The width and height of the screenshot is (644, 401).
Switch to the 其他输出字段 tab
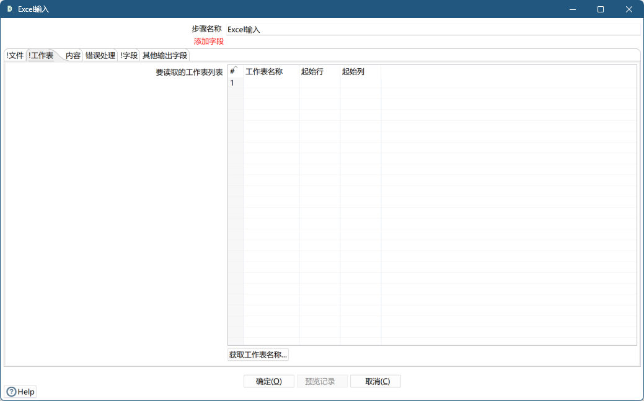164,55
